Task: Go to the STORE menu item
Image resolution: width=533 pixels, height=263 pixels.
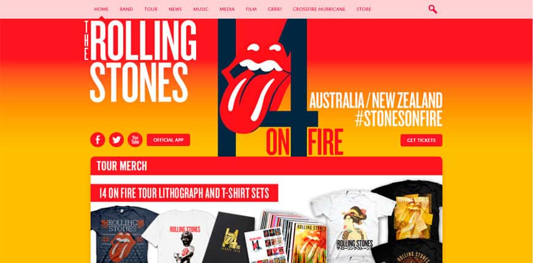Action: pyautogui.click(x=364, y=9)
